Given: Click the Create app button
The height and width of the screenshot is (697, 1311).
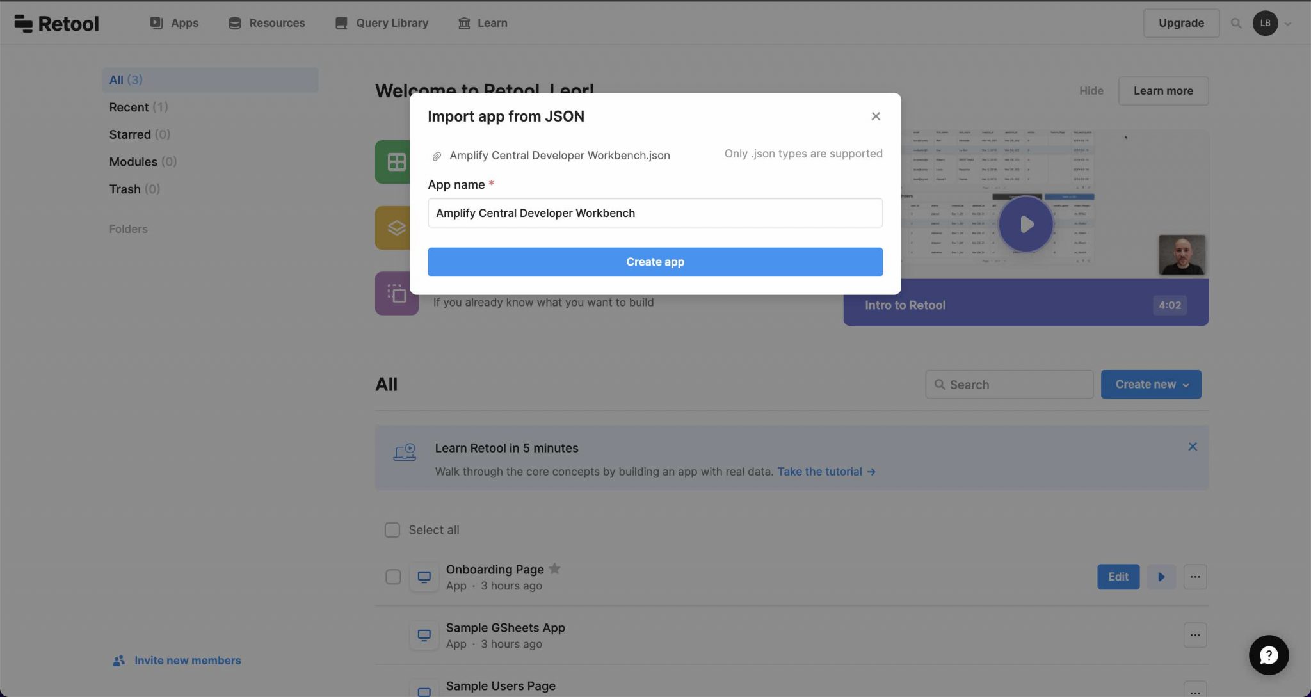Looking at the screenshot, I should coord(654,262).
